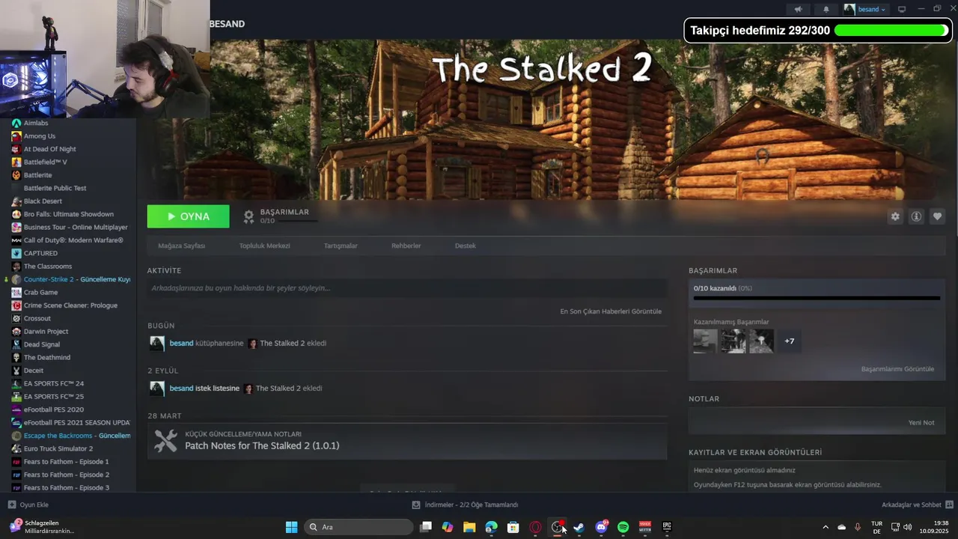This screenshot has height=539, width=958.
Task: Open the Steam announcements megaphone icon
Action: (798, 9)
